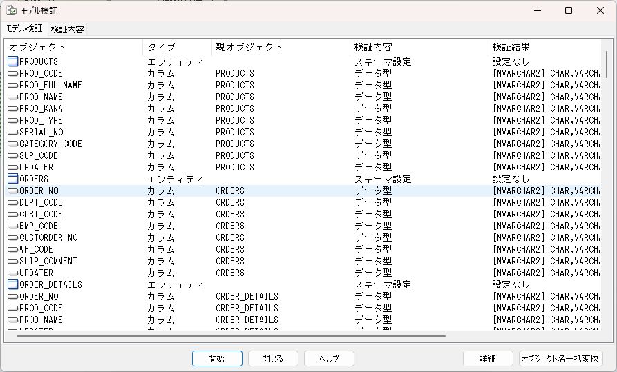Sort by 検証結果 column header

544,47
